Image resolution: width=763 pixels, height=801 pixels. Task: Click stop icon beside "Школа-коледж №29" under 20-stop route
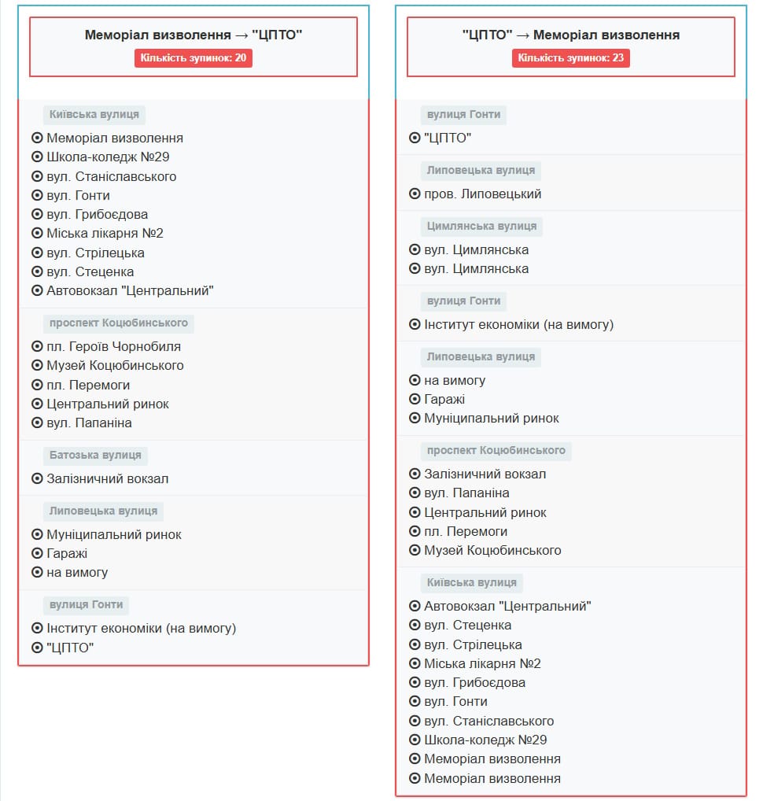pos(37,157)
